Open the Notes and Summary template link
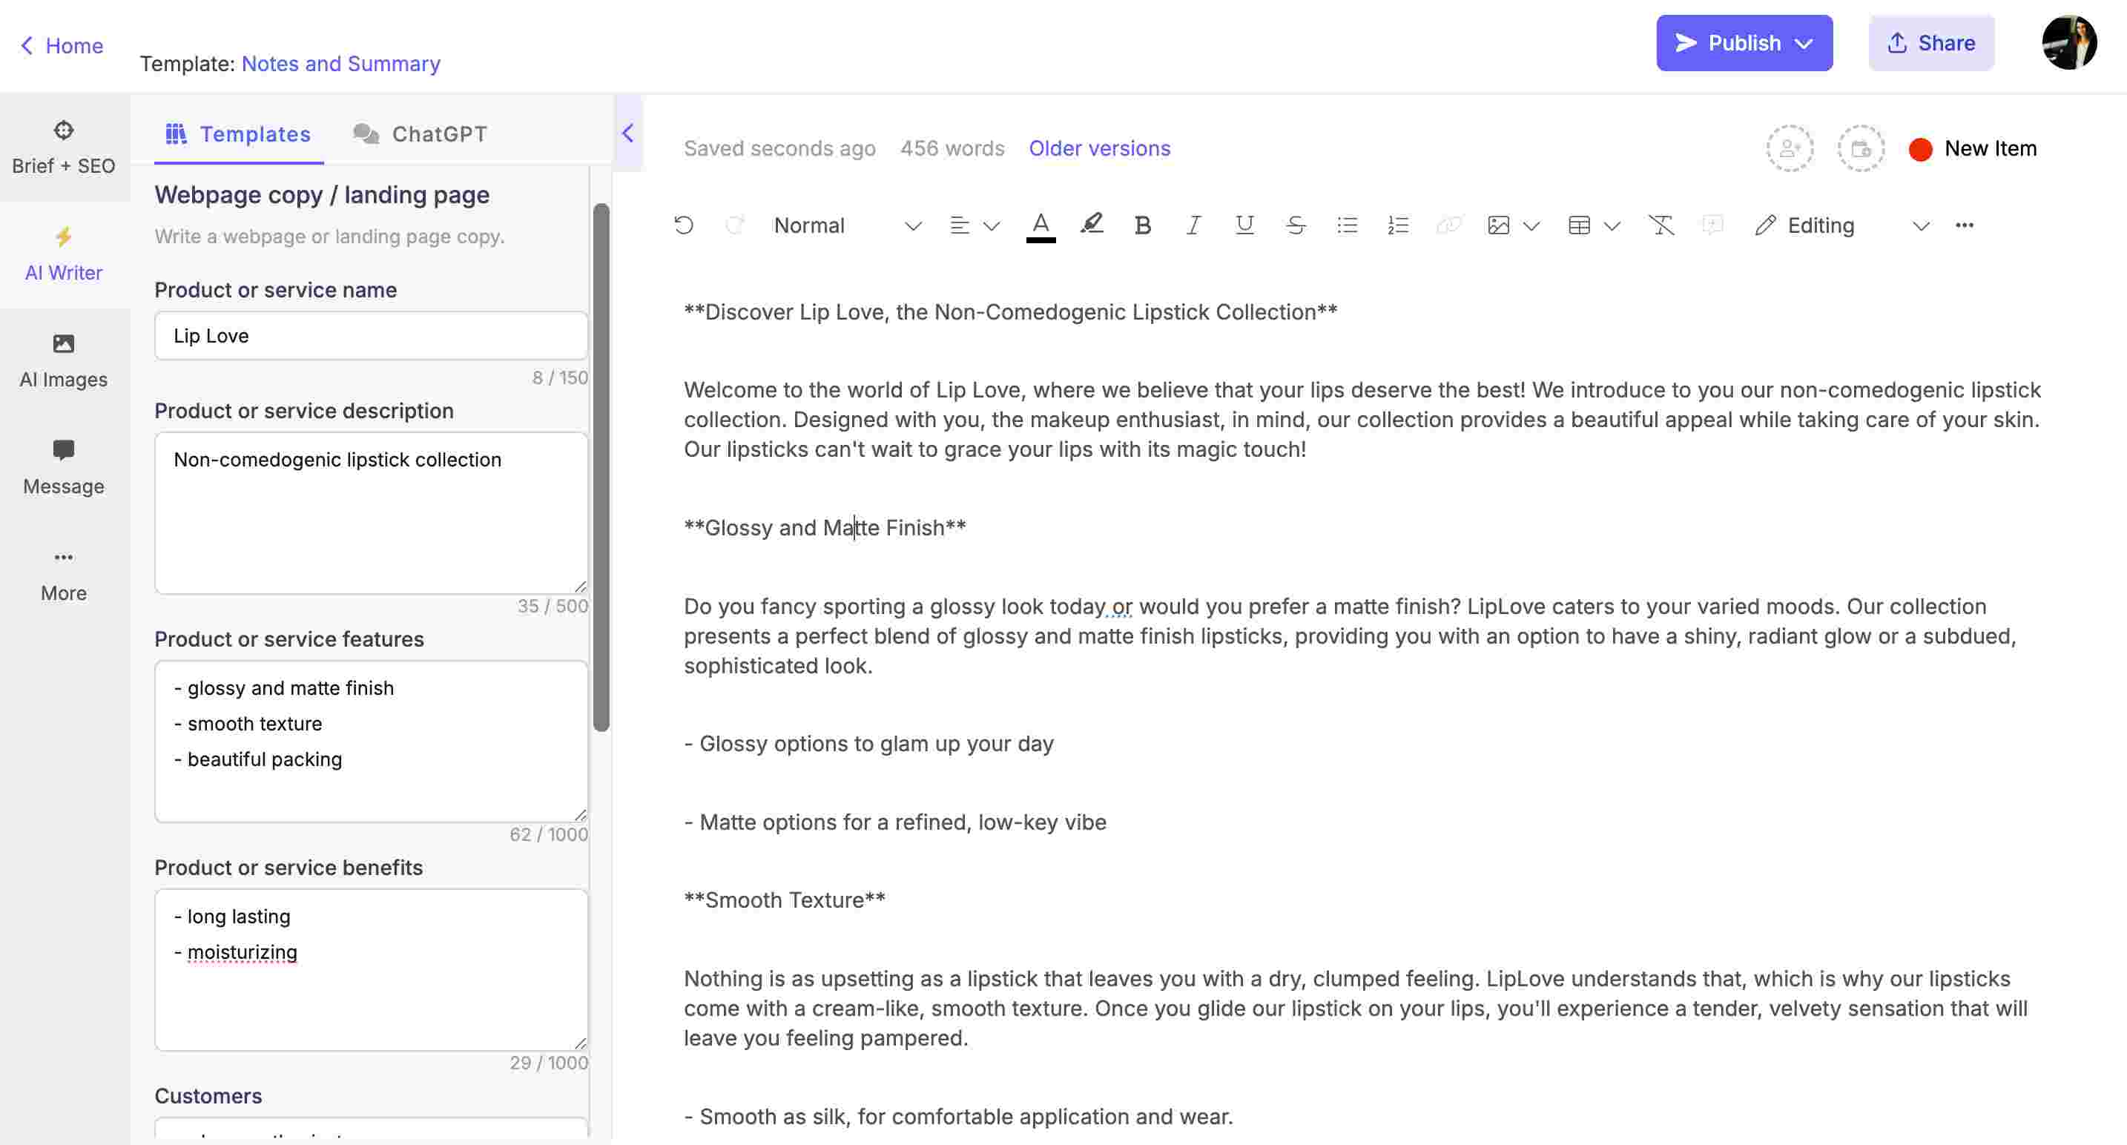The width and height of the screenshot is (2127, 1145). click(341, 64)
